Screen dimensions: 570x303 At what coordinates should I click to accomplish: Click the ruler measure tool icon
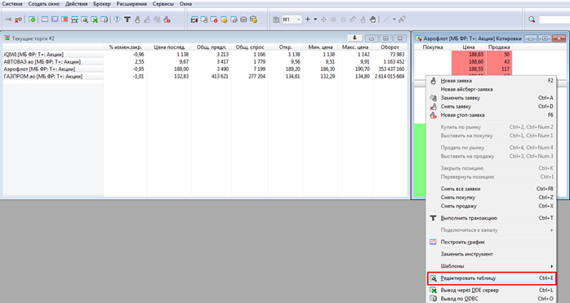click(x=353, y=20)
